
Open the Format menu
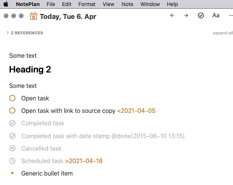tap(87, 4)
